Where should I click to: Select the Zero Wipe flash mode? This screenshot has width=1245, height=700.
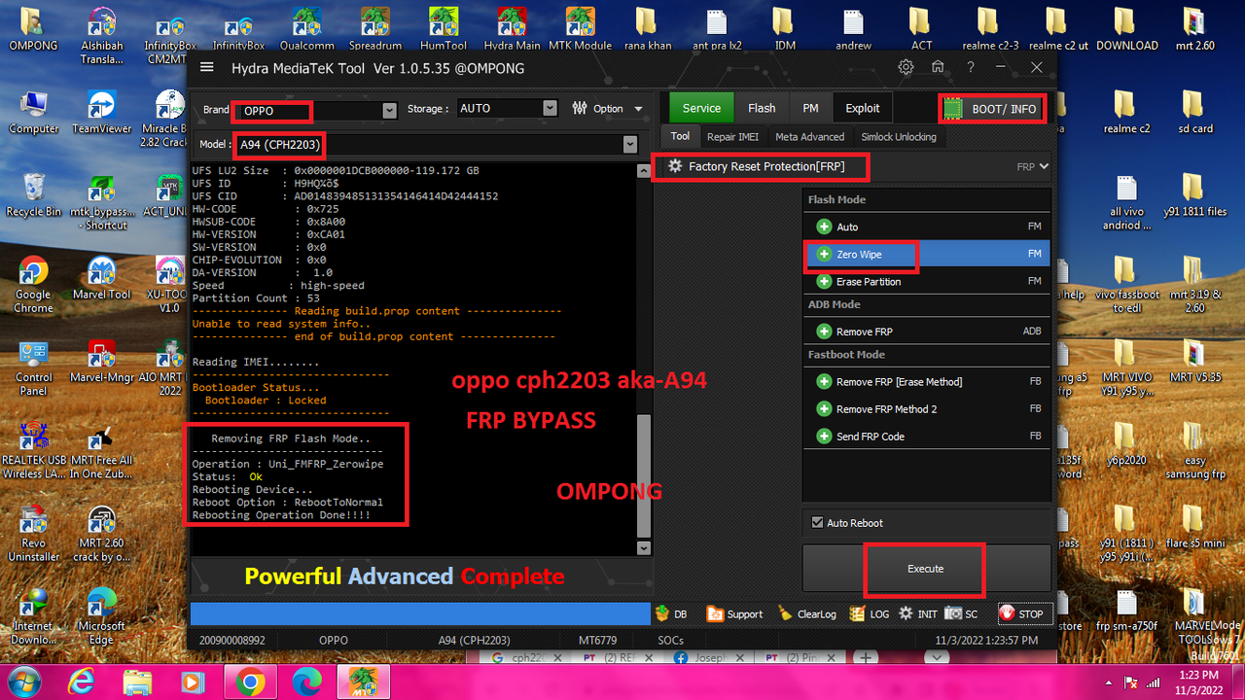click(926, 254)
